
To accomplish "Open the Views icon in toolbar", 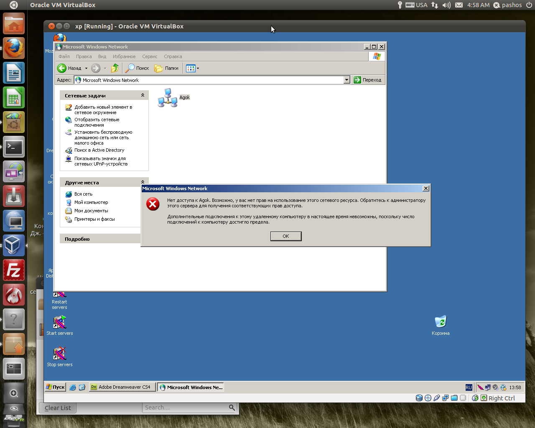I will point(191,68).
